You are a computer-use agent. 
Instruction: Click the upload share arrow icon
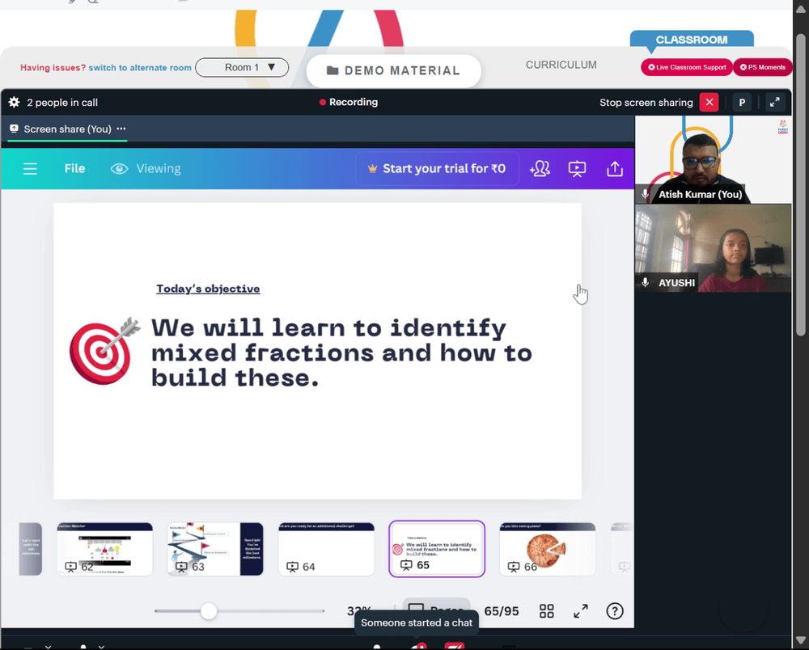click(x=615, y=168)
